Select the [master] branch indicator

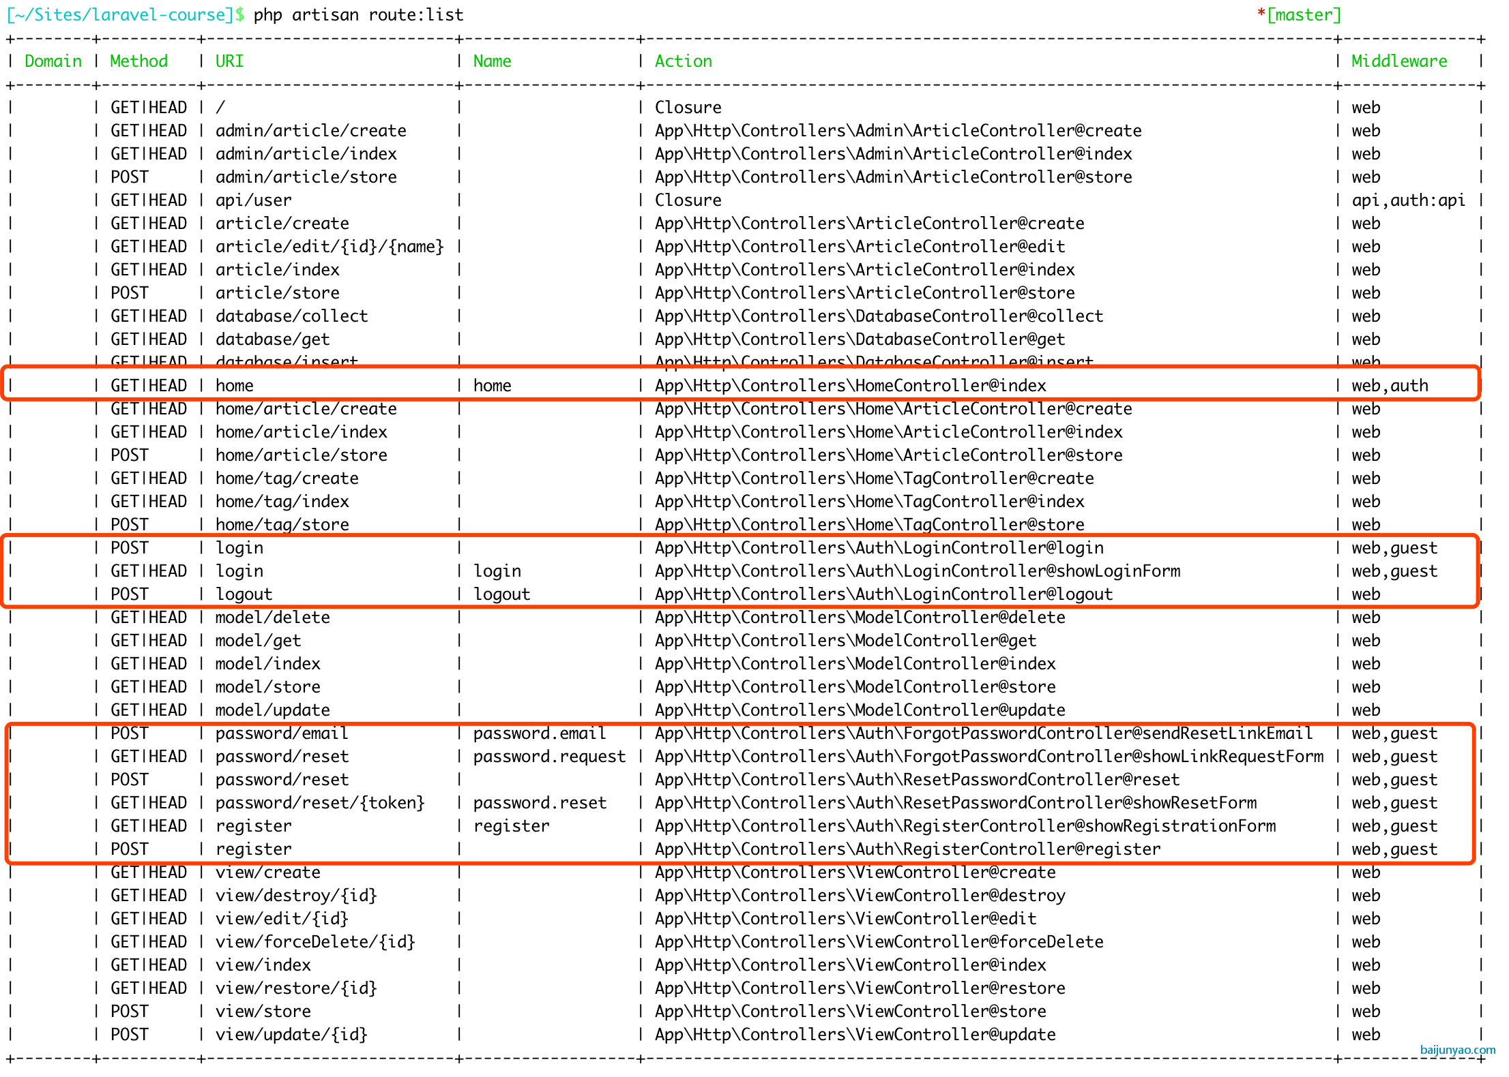1304,15
